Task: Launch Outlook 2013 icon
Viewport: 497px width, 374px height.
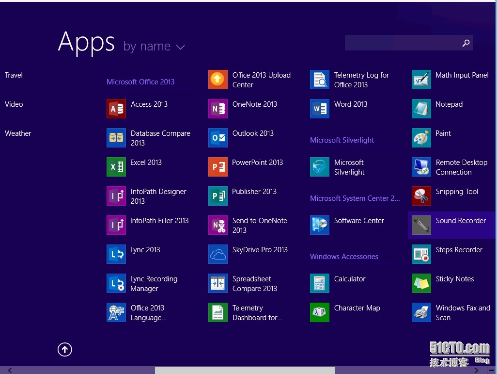Action: click(x=218, y=138)
